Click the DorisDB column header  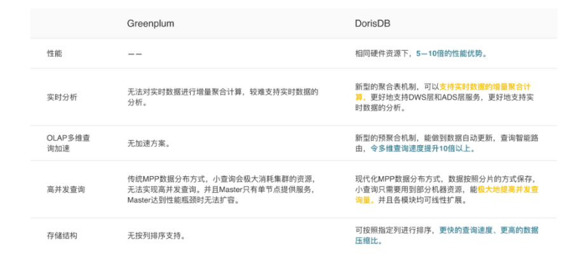click(x=372, y=23)
